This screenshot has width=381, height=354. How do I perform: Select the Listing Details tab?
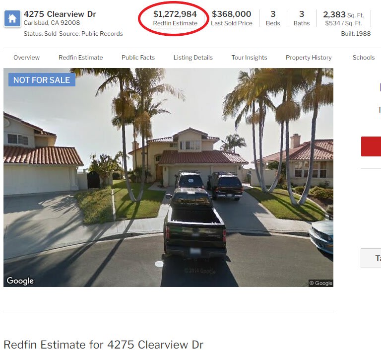pos(193,58)
